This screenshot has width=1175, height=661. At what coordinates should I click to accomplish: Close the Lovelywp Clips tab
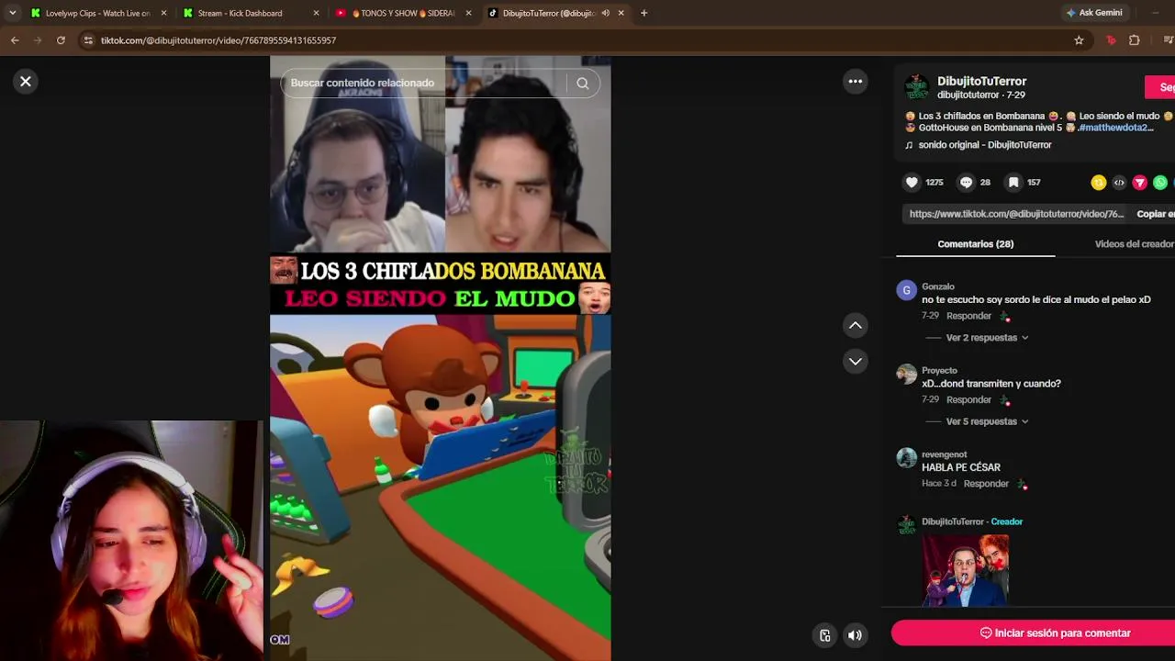point(164,13)
